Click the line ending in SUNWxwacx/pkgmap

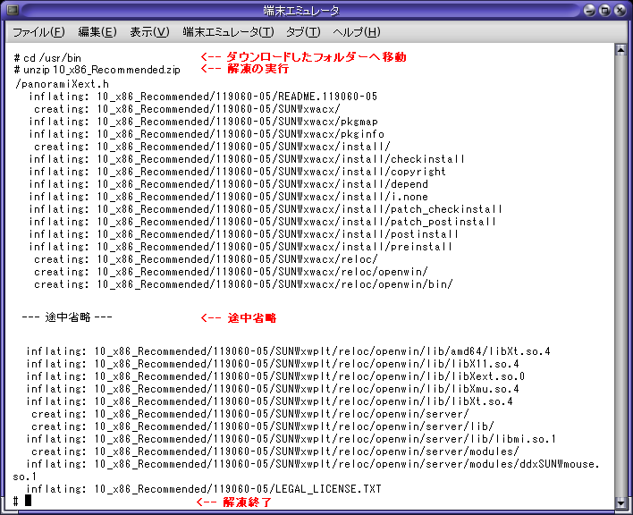(x=203, y=122)
